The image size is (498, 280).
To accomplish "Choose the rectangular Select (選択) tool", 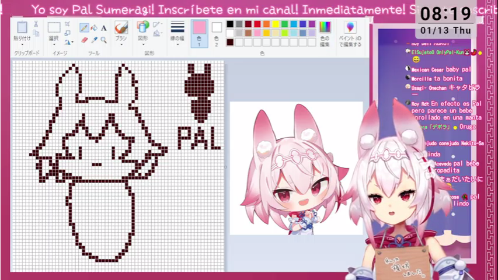I will [54, 27].
